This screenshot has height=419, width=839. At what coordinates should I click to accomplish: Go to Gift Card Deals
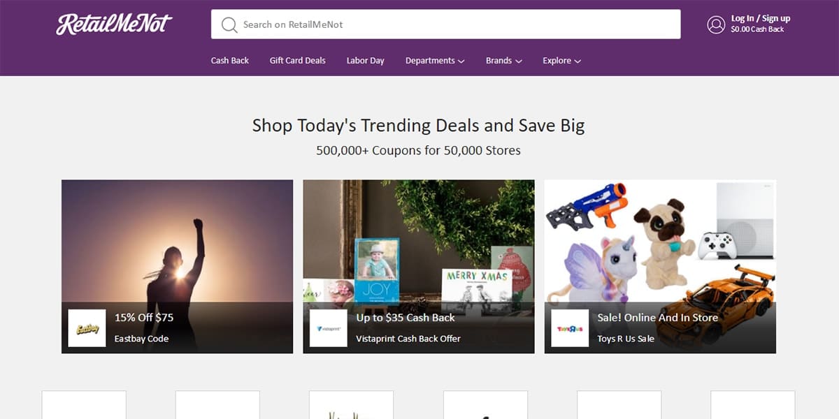[x=297, y=61]
